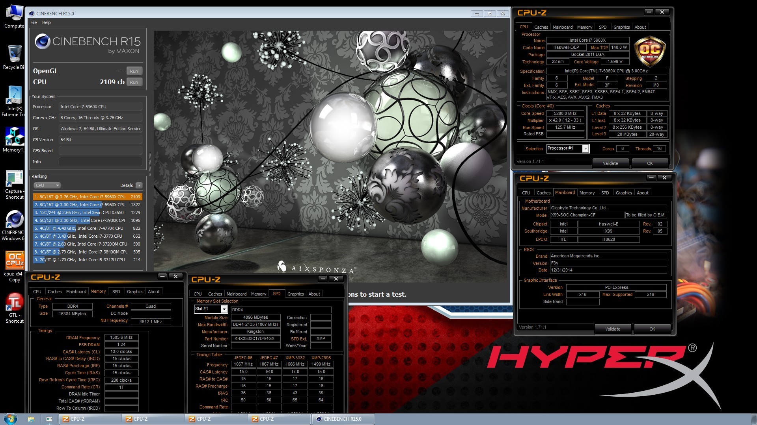
Task: Select ranking entry 3 Xeon X5650
Action: click(x=88, y=213)
